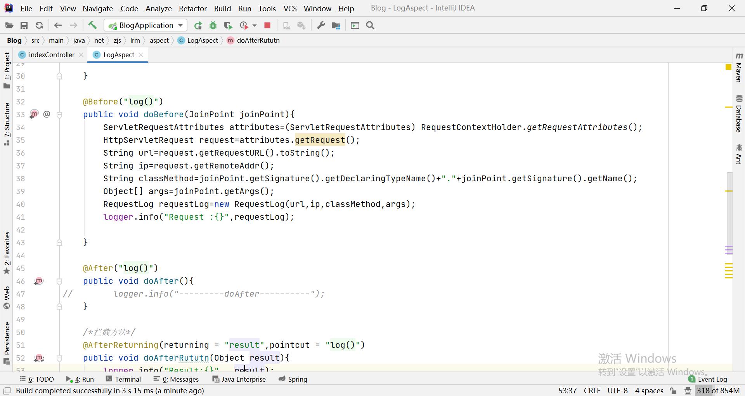Image resolution: width=745 pixels, height=396 pixels.
Task: Change indent setting 4 spaces
Action: (649, 391)
